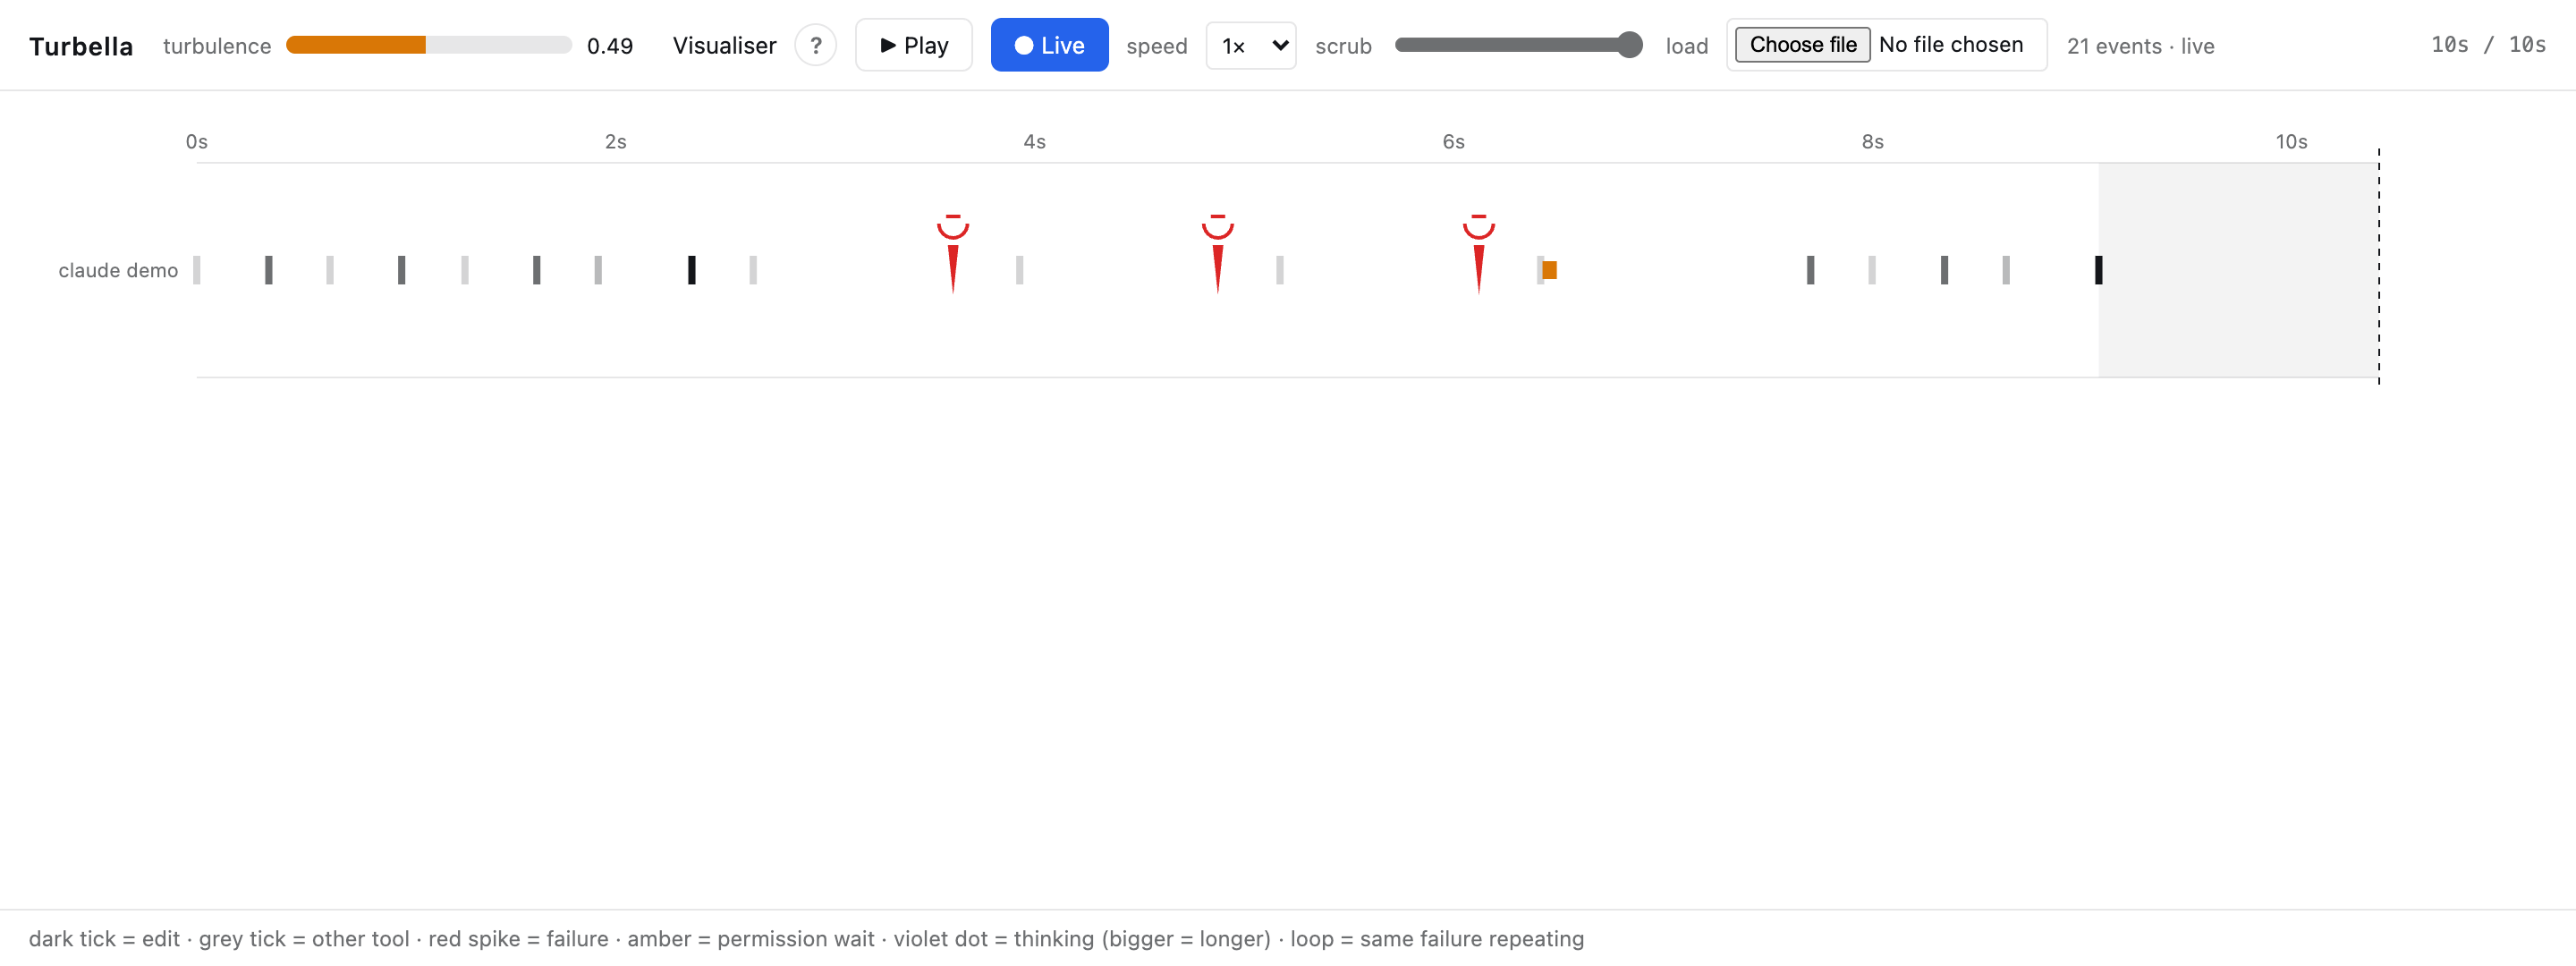The width and height of the screenshot is (2576, 966).
Task: Click the 0s timeline axis label
Action: coord(196,142)
